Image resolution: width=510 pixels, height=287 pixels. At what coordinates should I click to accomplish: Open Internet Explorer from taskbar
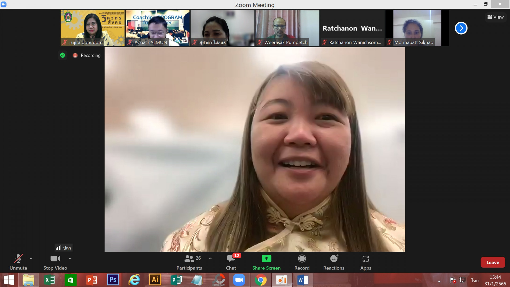134,280
